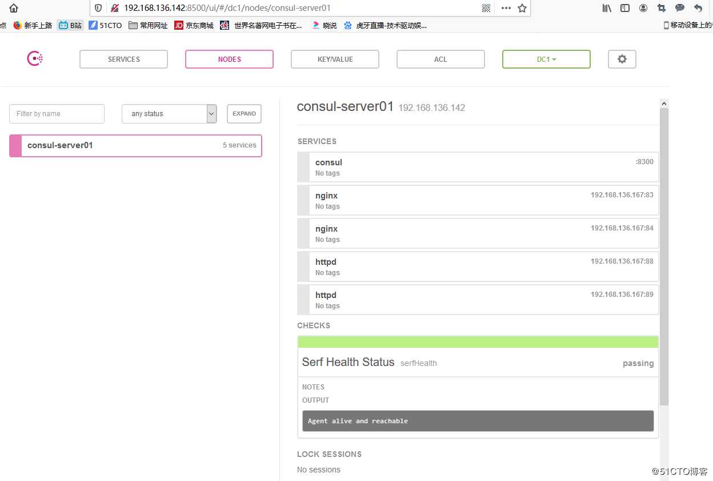The width and height of the screenshot is (713, 481).
Task: Focus the Filter by name field
Action: (57, 114)
